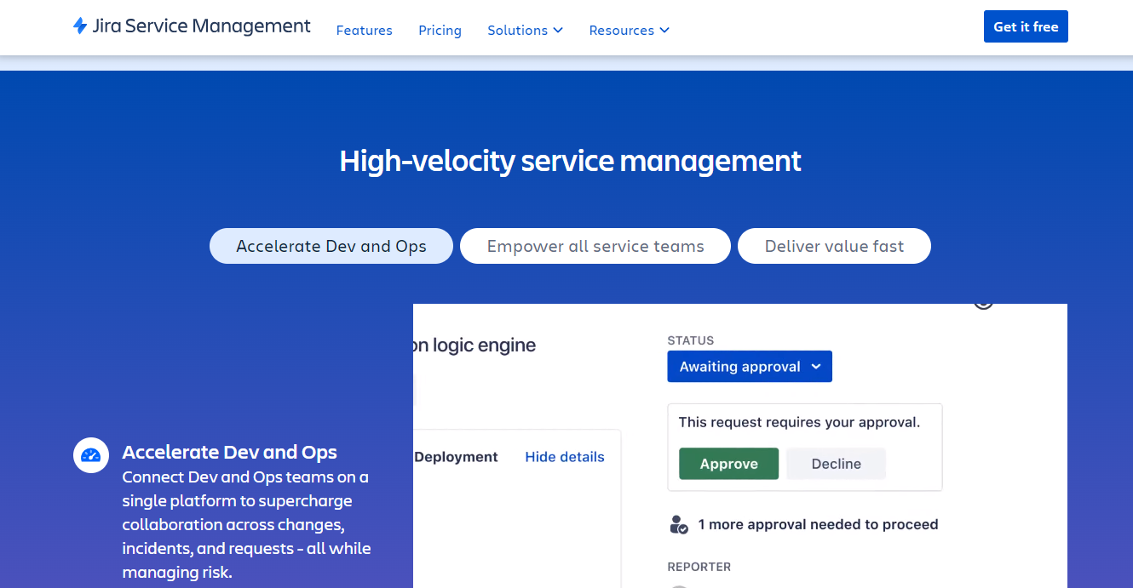
Task: Click the product screenshot preview image
Action: click(740, 446)
